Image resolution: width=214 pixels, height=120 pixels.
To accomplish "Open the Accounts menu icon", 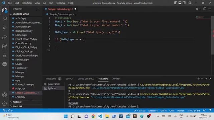I will [4, 95].
